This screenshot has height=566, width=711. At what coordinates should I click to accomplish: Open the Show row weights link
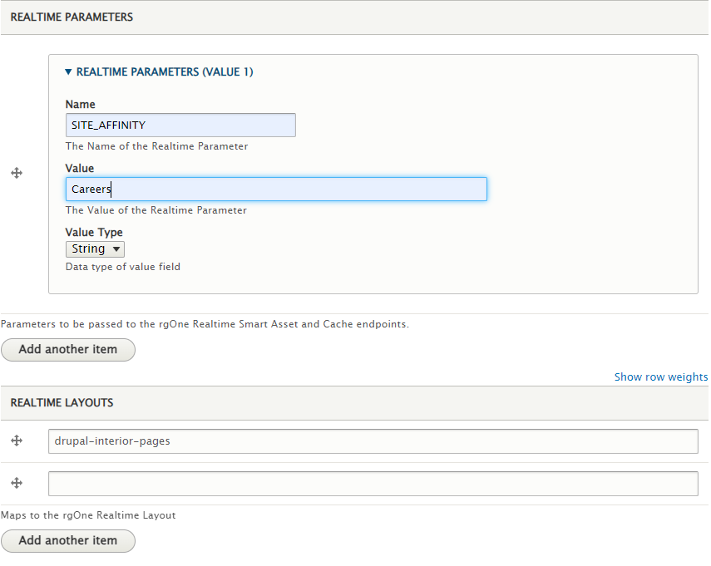coord(660,377)
